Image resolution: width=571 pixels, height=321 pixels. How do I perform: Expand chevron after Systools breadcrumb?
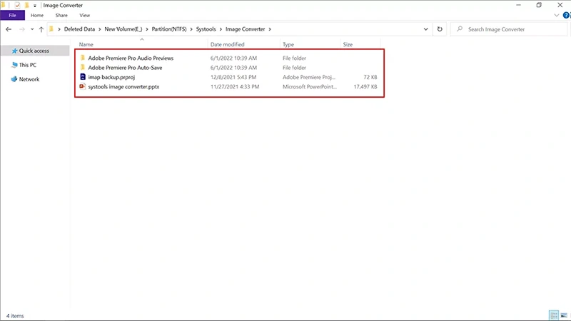point(221,29)
